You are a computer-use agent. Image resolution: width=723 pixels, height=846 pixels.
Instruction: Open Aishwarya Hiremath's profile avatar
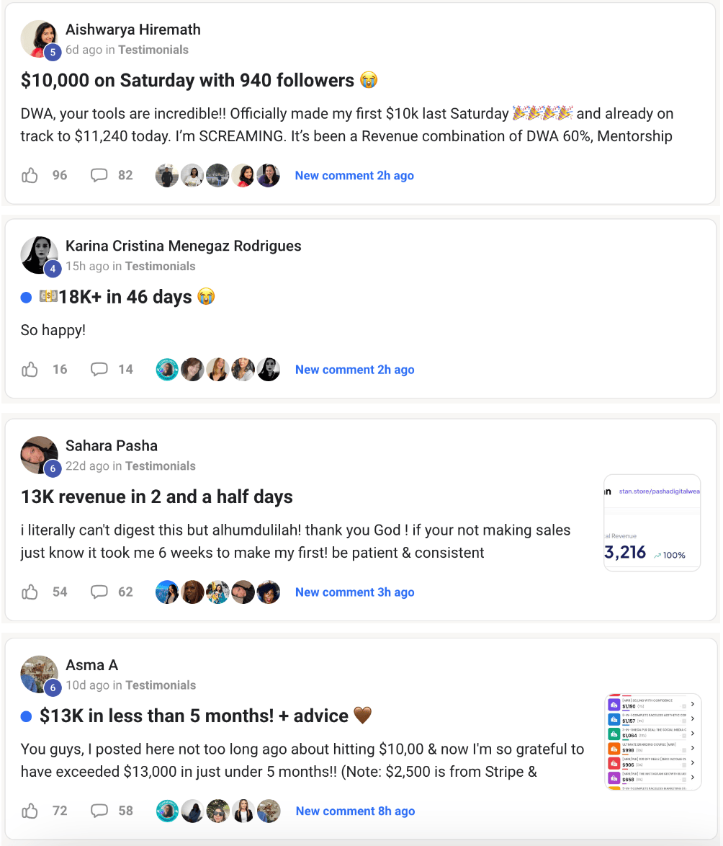pyautogui.click(x=39, y=39)
